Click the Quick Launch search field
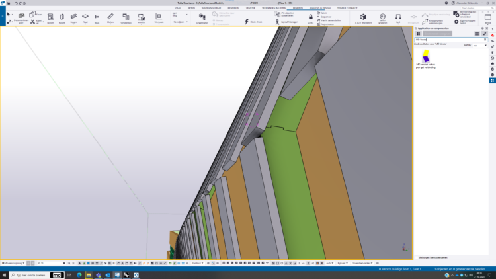 [477, 8]
